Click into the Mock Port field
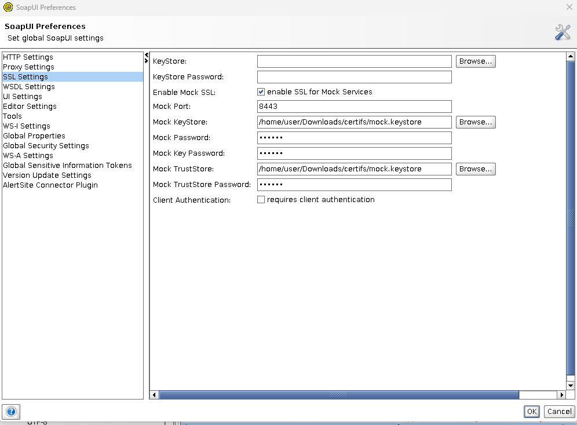The image size is (577, 425). point(354,107)
